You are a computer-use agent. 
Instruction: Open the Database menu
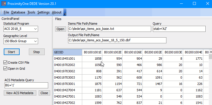pos(18,12)
